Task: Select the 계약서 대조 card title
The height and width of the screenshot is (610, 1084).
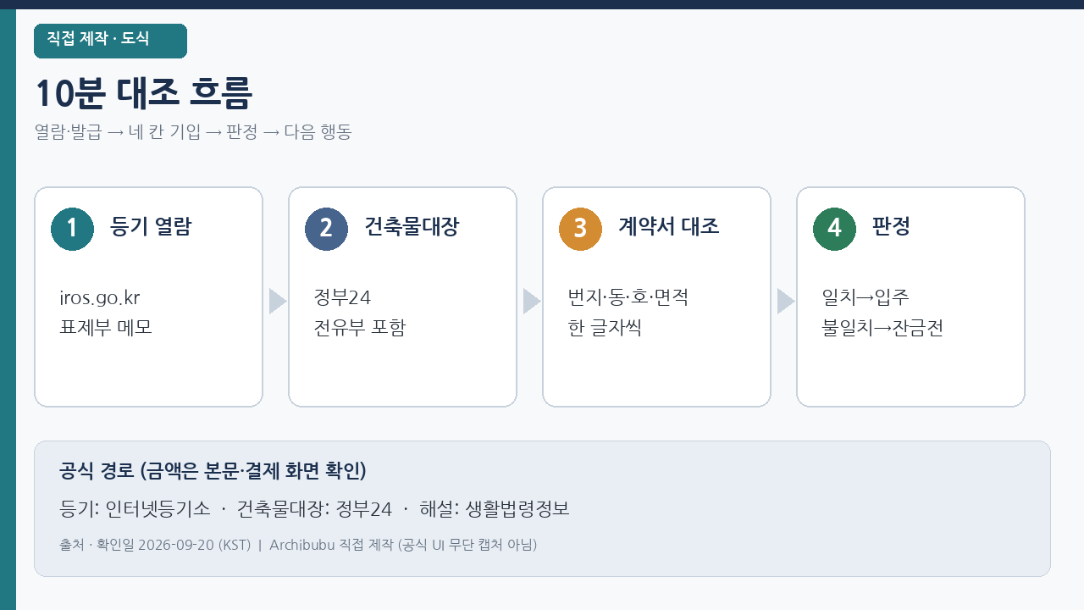Action: [669, 227]
